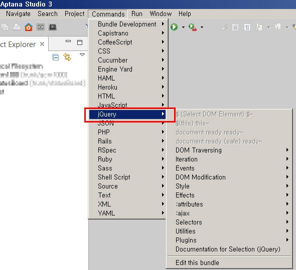Select the Sass menu entry
Image resolution: width=296 pixels, height=270 pixels.
click(127, 168)
